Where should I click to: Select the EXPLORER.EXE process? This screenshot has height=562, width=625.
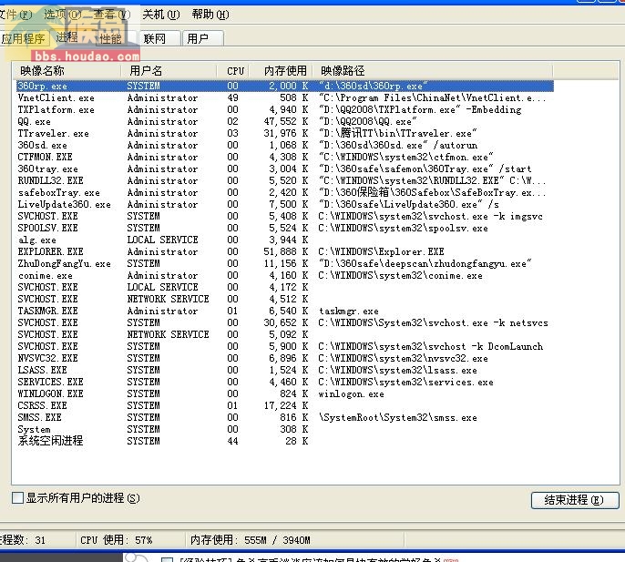[x=284, y=251]
